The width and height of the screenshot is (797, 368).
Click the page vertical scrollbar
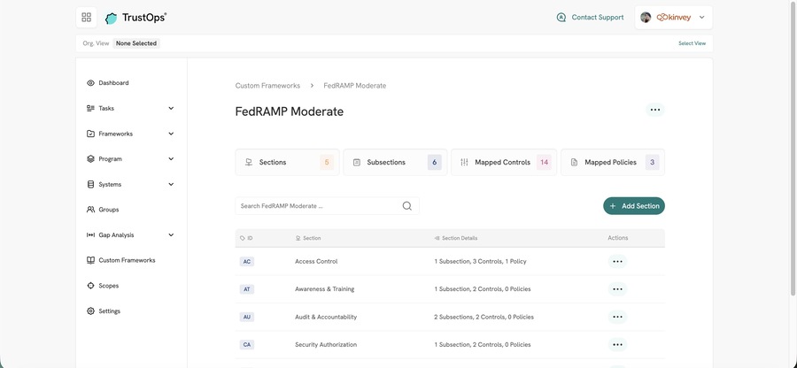(x=793, y=149)
